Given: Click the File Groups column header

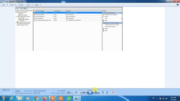Looking at the screenshot, I should [x=68, y=11].
